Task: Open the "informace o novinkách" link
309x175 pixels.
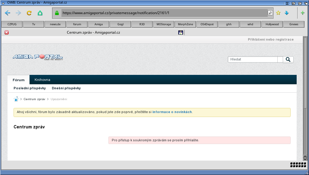Action: pos(172,112)
